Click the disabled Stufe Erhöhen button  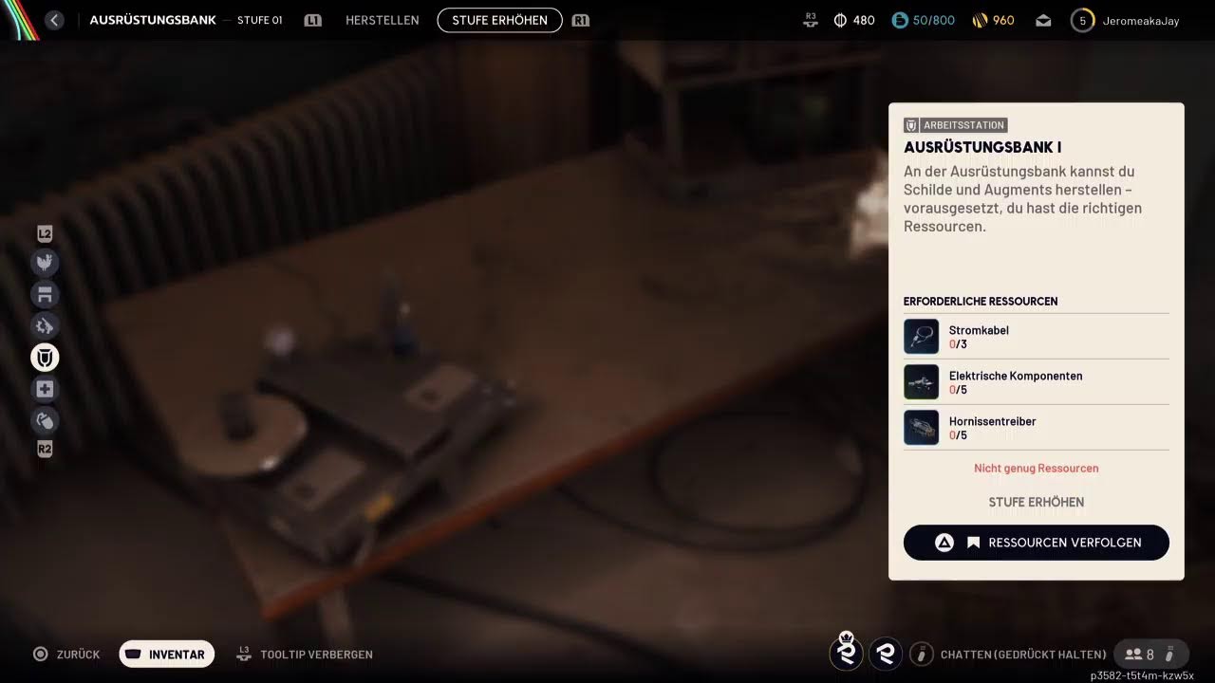click(x=1037, y=502)
